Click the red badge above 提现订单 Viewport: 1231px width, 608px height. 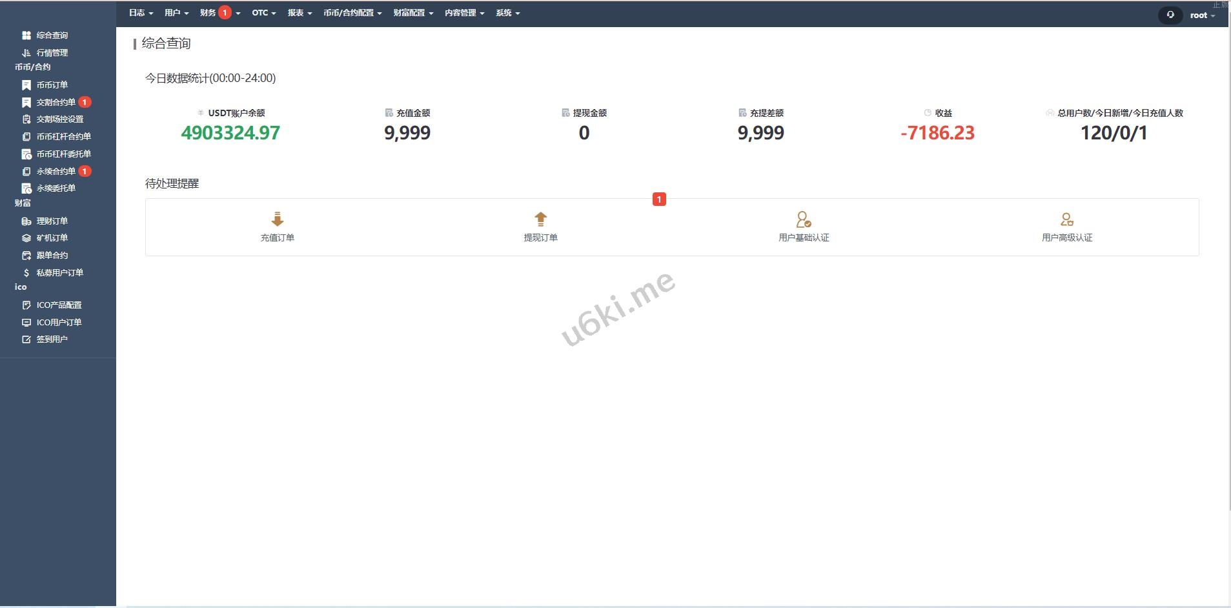click(659, 199)
